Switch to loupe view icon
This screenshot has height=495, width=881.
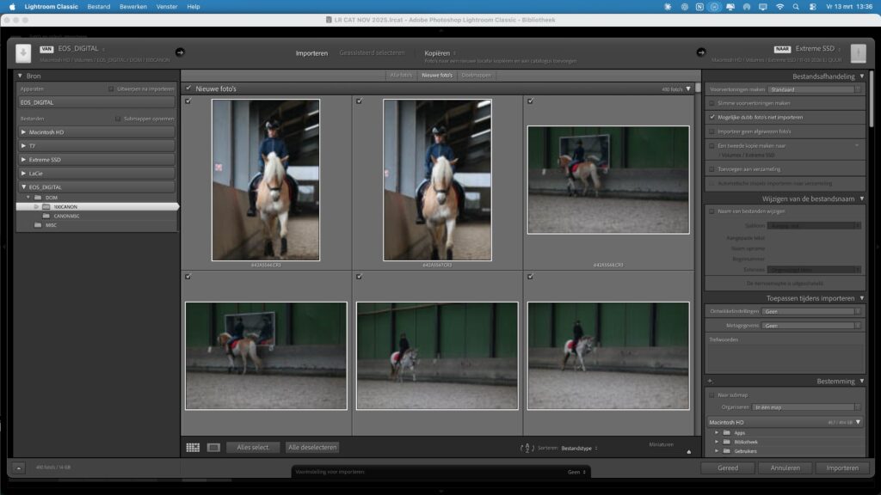coord(213,448)
